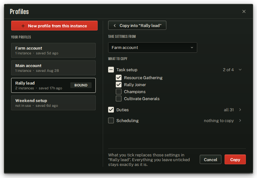Image resolution: width=257 pixels, height=178 pixels.
Task: Click "2 instances · saved 17h ago" text
Action: tap(39, 88)
